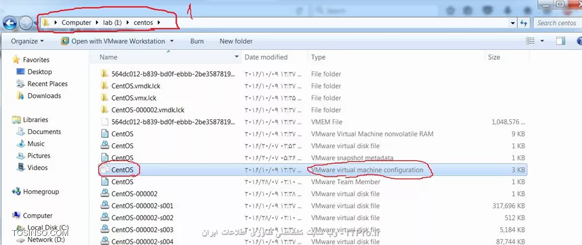Open the Name column filter dropdown
This screenshot has height=245, width=582.
[237, 57]
